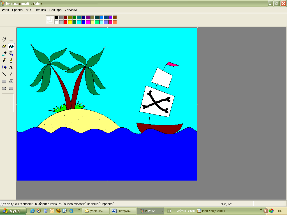
Task: Choose the Airbrush spray tool
Action: [x=4, y=67]
